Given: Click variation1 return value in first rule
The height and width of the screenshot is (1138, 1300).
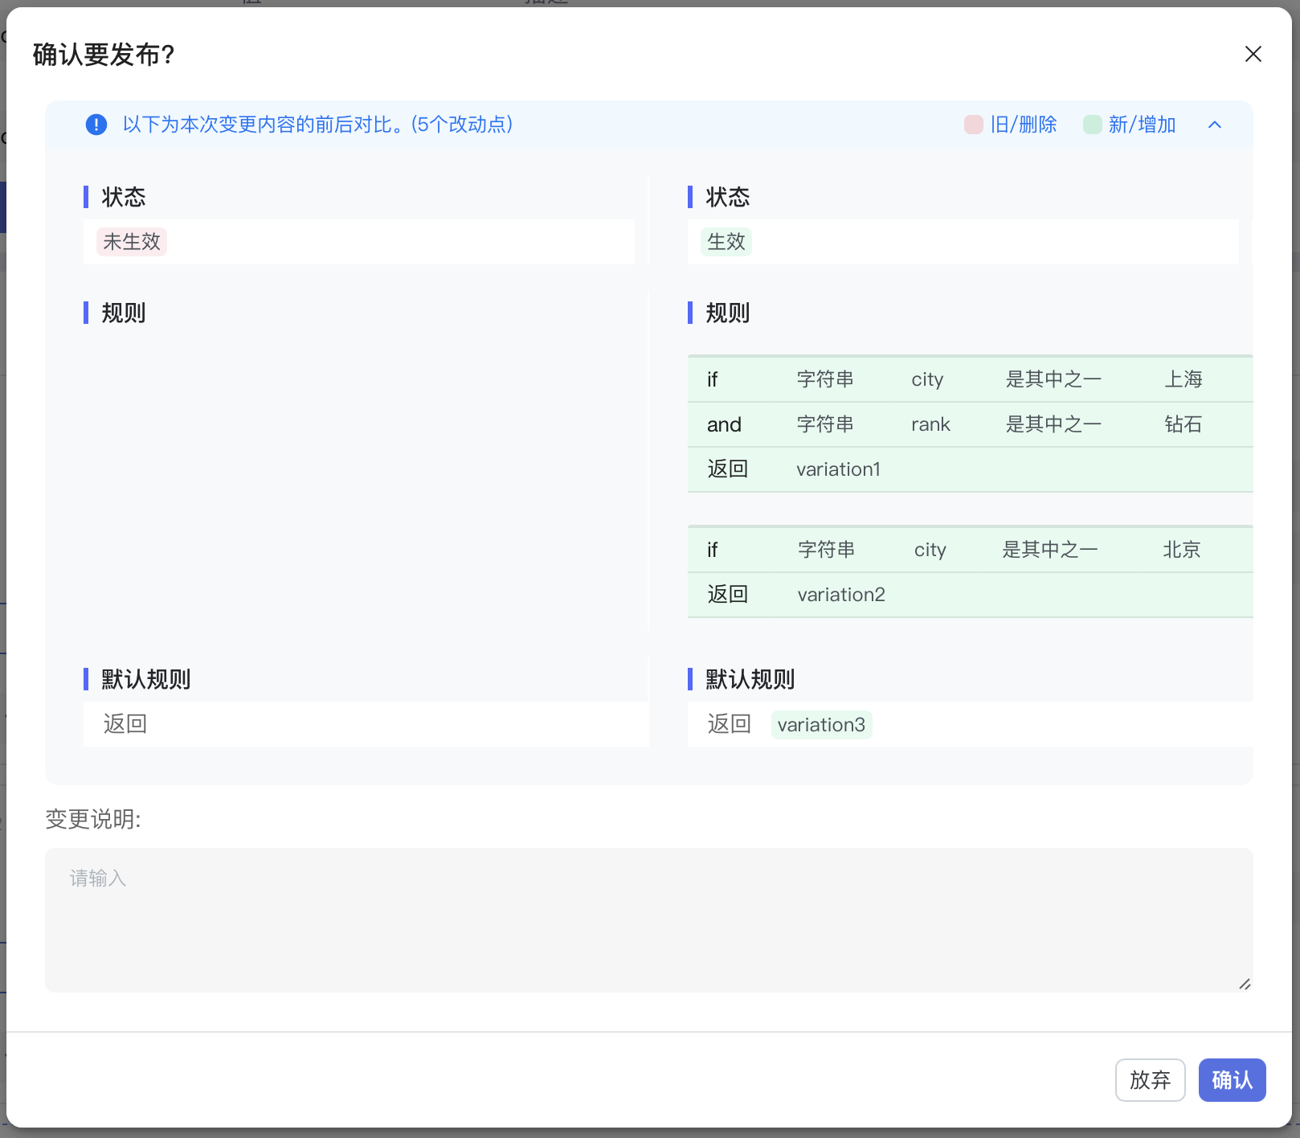Looking at the screenshot, I should click(x=838, y=469).
